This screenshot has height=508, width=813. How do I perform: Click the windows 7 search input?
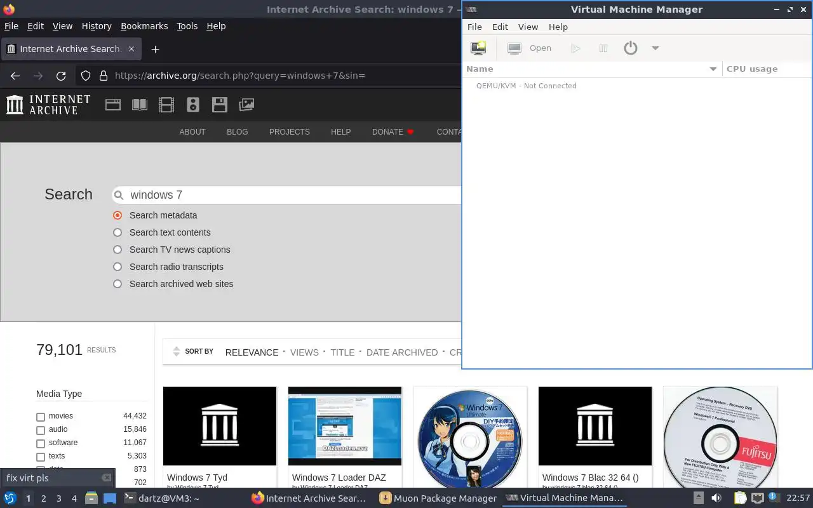(286, 195)
